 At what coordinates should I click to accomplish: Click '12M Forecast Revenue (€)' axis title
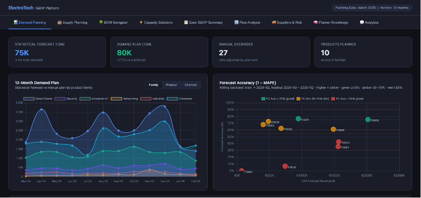pyautogui.click(x=318, y=181)
